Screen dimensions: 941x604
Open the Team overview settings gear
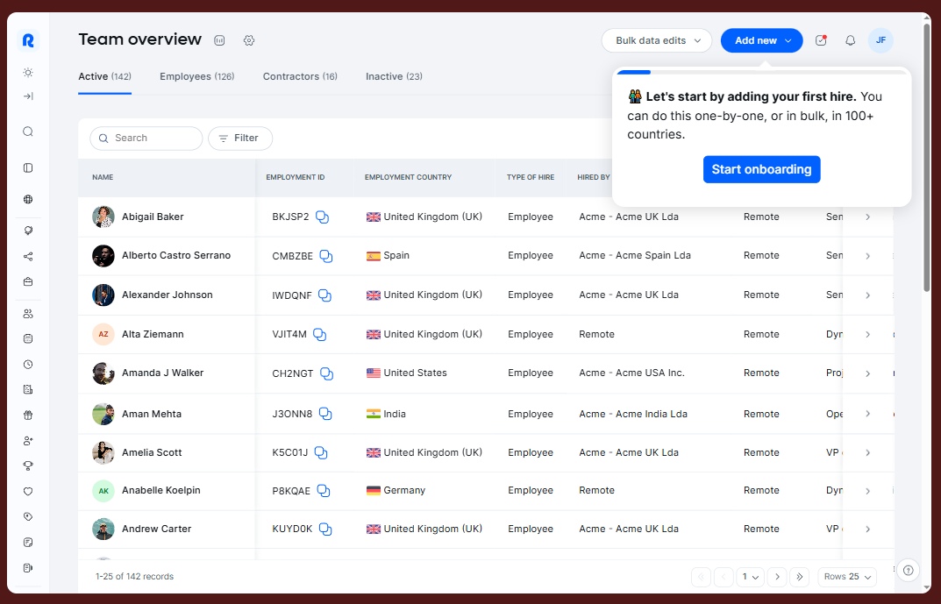pyautogui.click(x=249, y=40)
